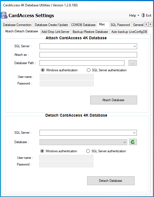Open the Add/Drop LinkServer sub-tab
The image size is (154, 197).
tap(56, 32)
